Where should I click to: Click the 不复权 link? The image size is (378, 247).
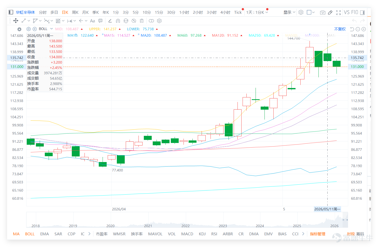pyautogui.click(x=340, y=29)
